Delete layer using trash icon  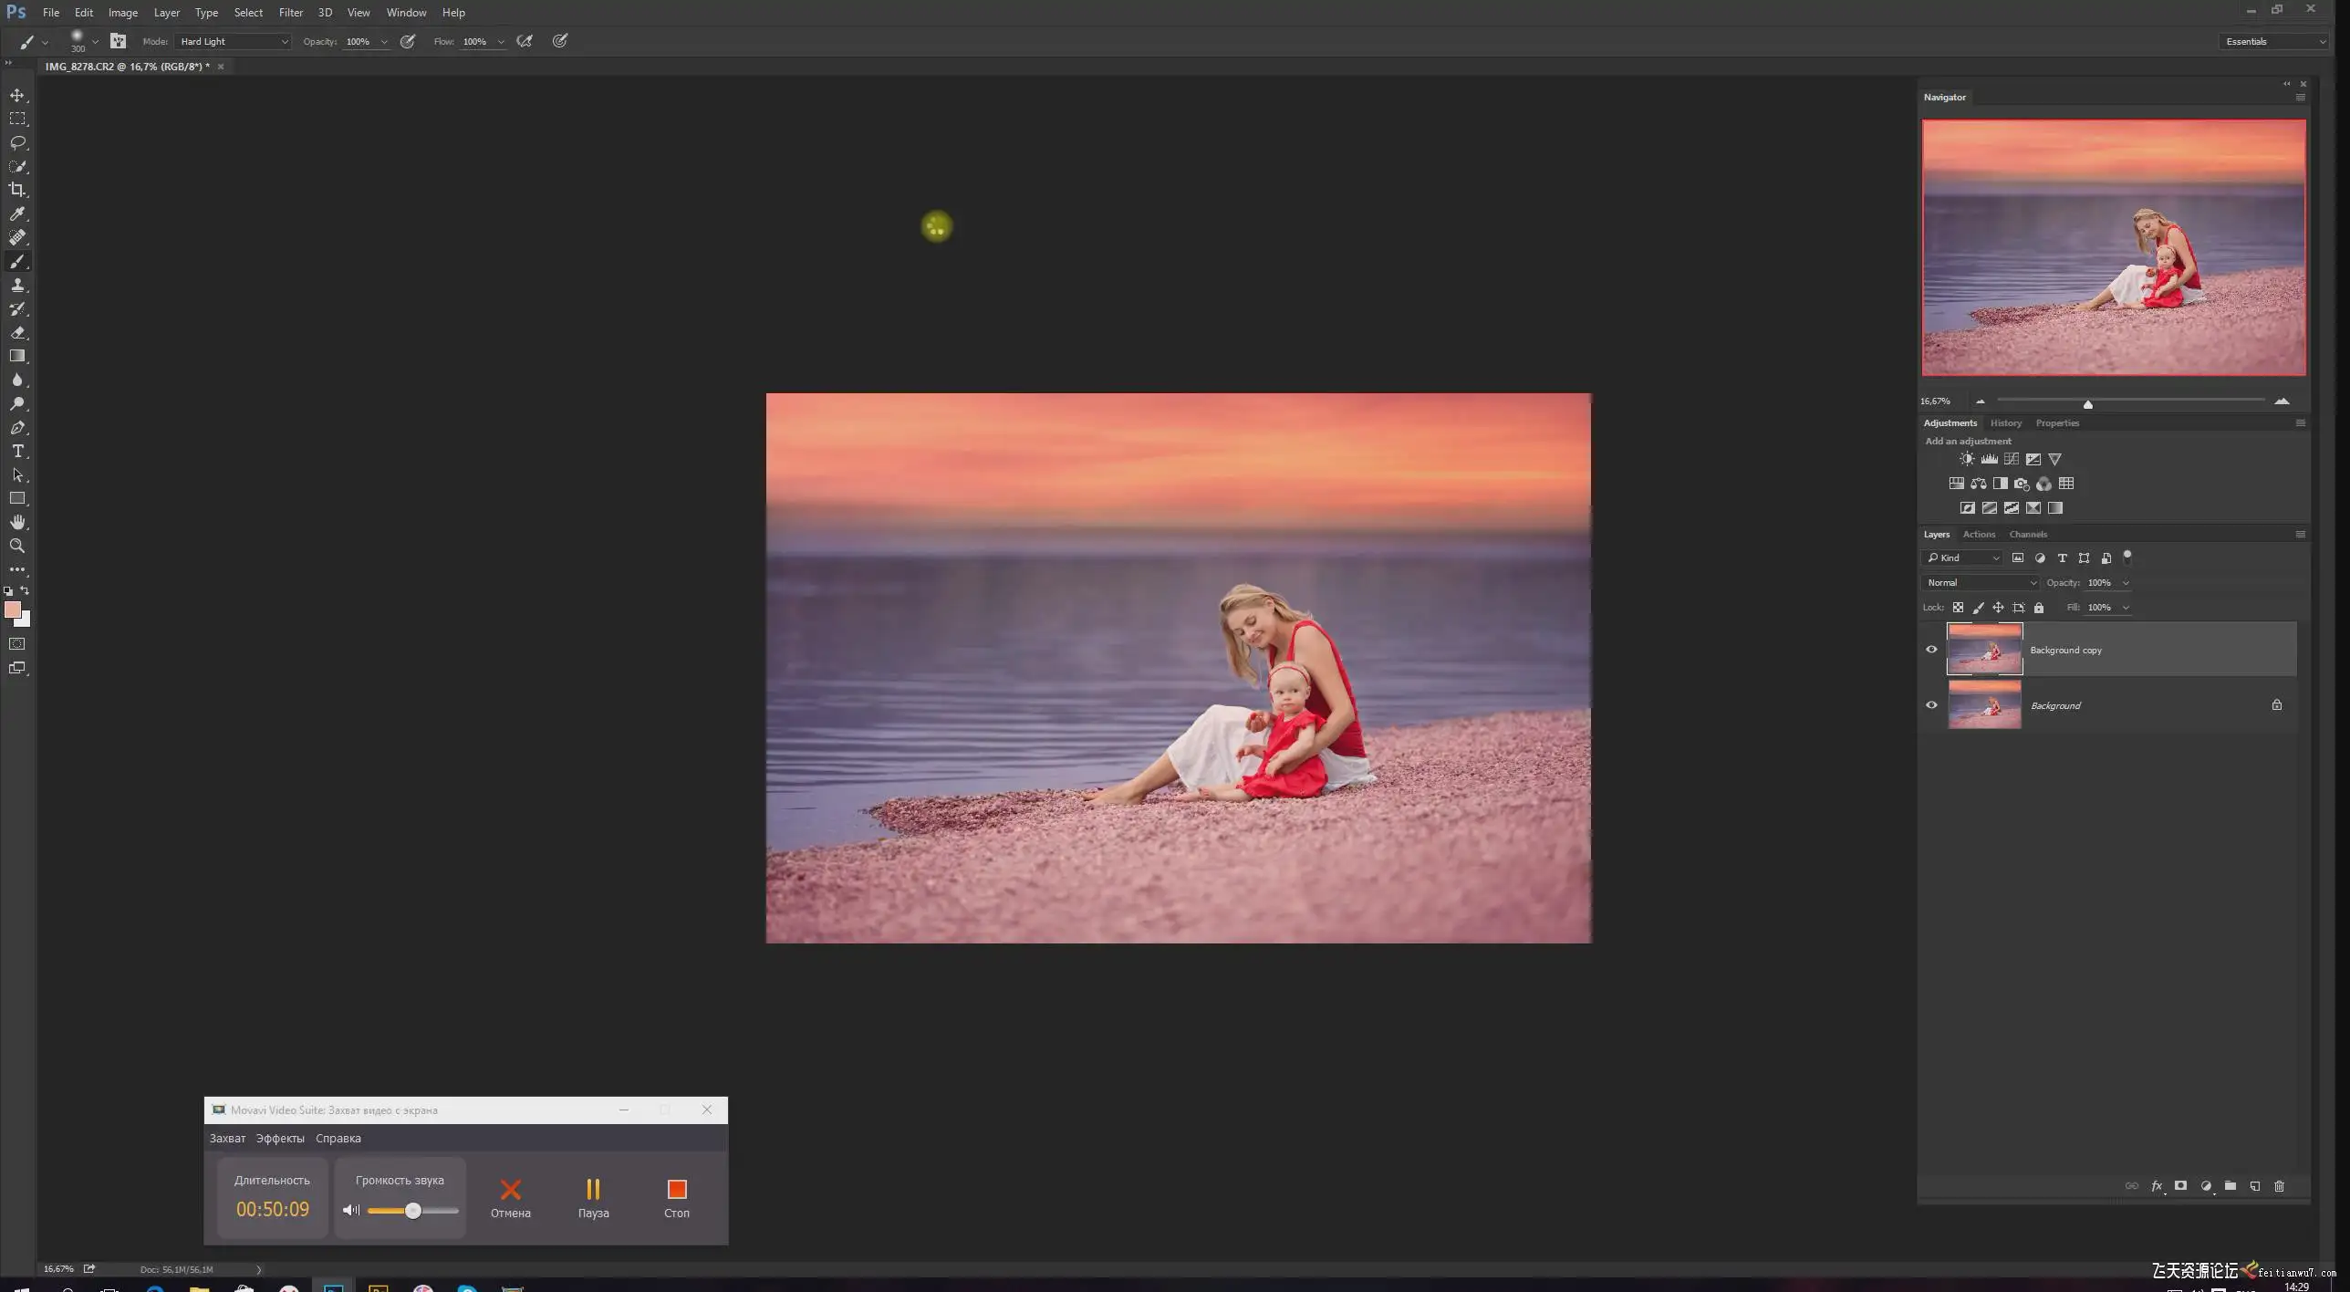tap(2279, 1186)
